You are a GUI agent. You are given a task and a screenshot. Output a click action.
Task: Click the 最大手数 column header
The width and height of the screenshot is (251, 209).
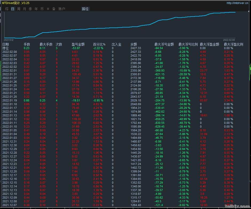pos(46,44)
